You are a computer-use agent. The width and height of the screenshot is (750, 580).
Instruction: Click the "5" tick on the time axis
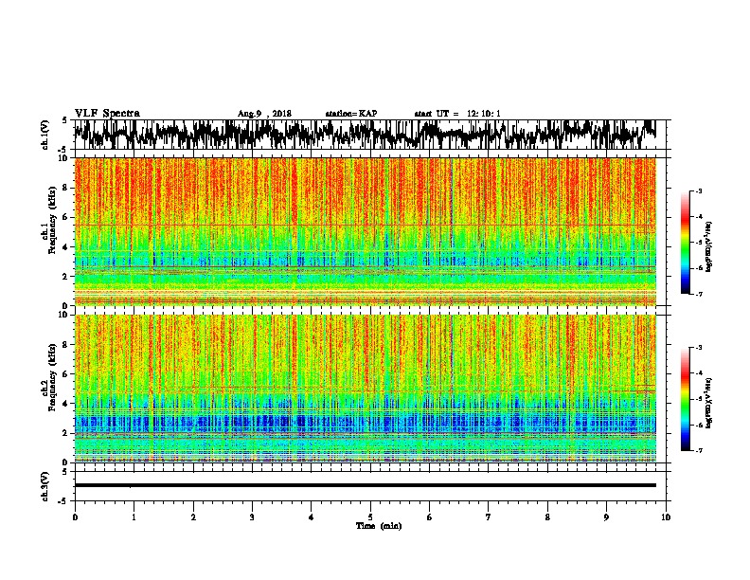(x=370, y=517)
